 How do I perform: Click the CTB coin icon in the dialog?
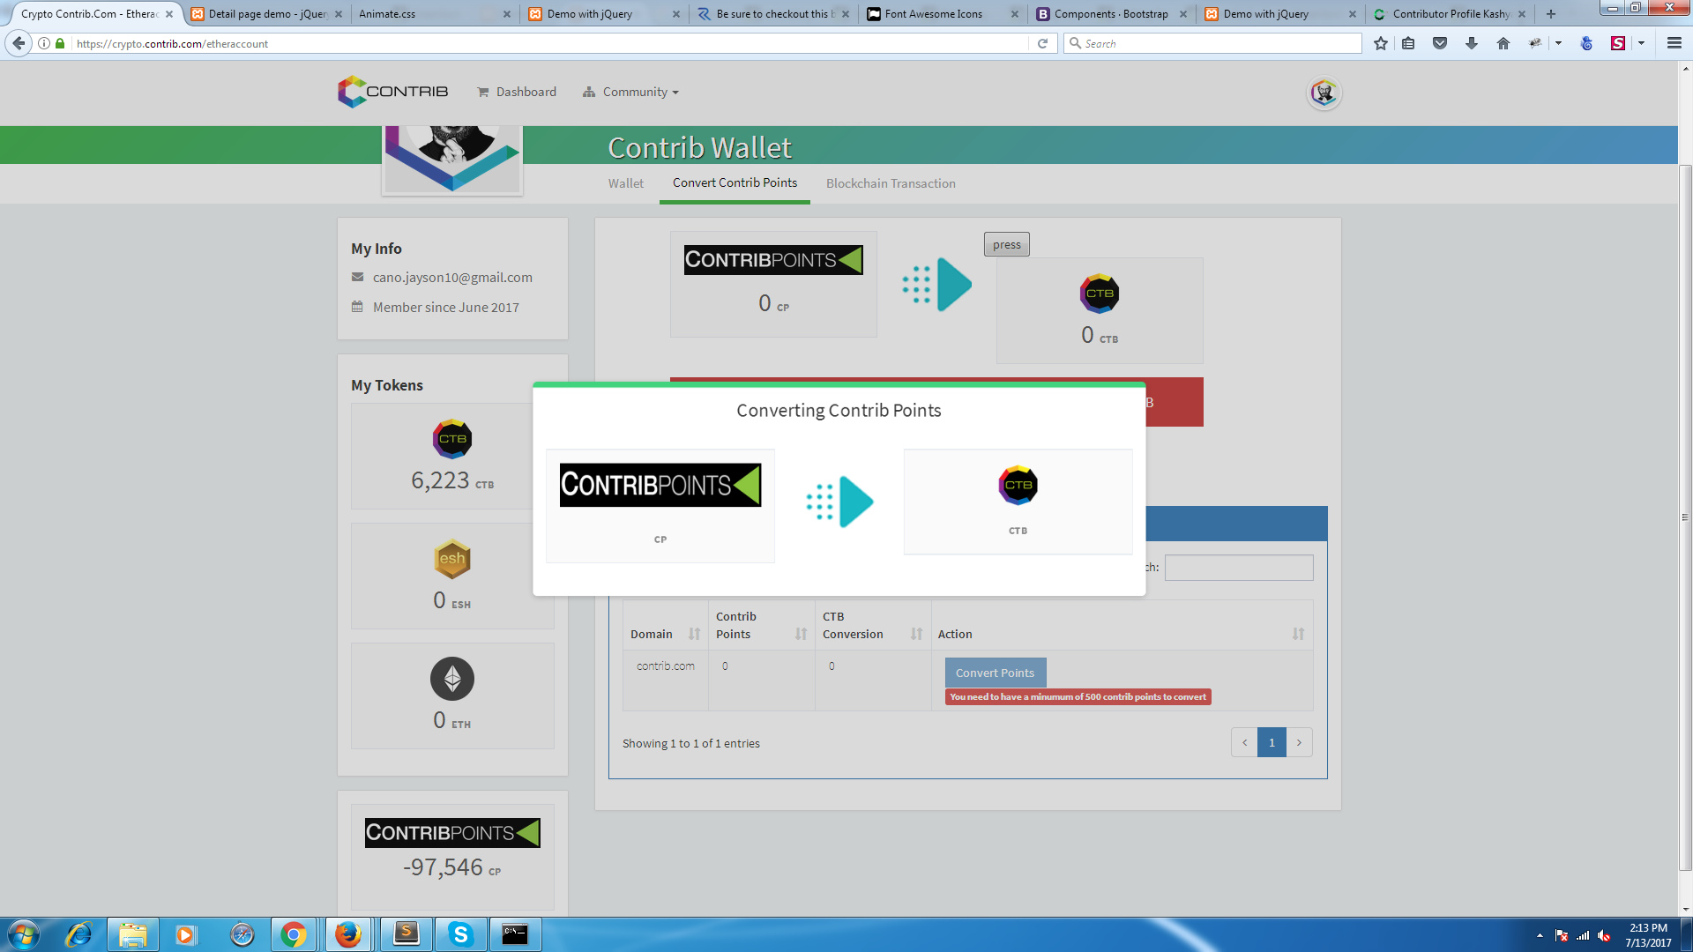[1018, 485]
